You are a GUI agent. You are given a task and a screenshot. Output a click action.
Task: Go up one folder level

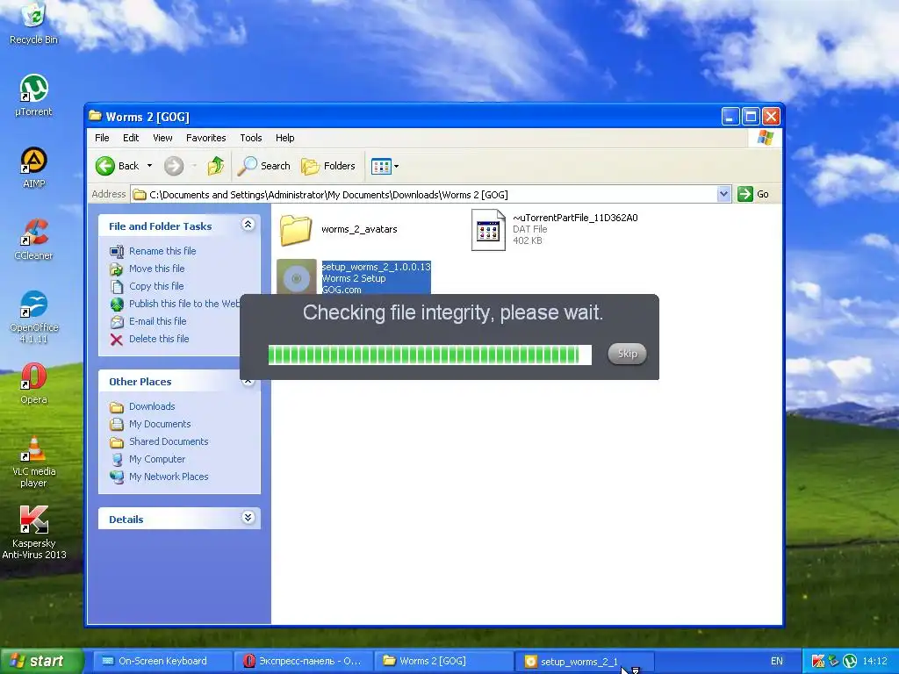[x=216, y=166]
